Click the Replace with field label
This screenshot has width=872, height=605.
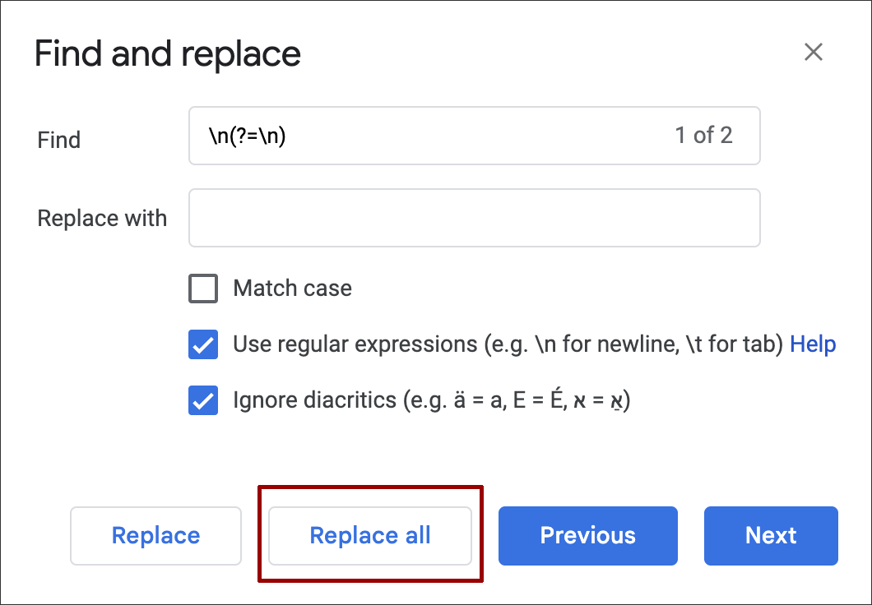[102, 219]
